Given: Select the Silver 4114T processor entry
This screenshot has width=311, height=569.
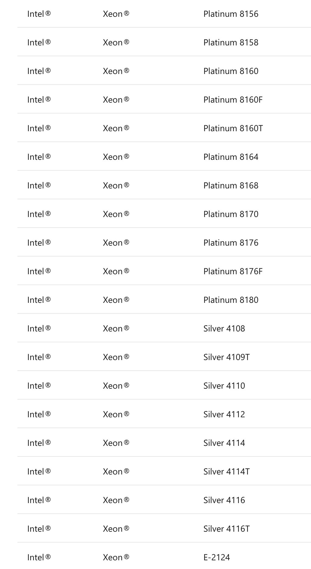Looking at the screenshot, I should coord(226,472).
